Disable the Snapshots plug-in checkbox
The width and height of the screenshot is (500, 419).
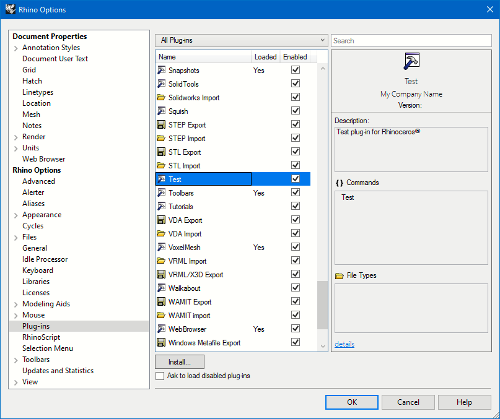pos(296,70)
